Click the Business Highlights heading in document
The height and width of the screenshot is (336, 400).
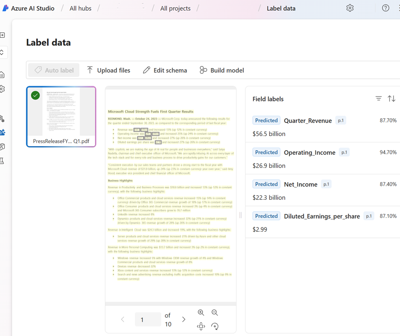click(120, 181)
